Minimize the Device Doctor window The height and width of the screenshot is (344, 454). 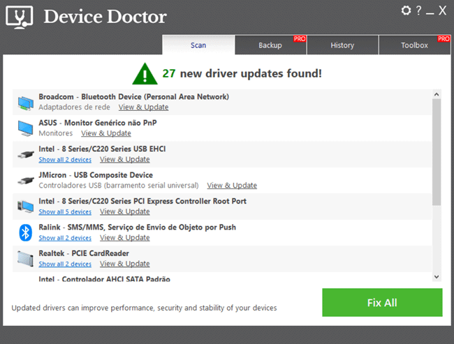click(x=430, y=12)
